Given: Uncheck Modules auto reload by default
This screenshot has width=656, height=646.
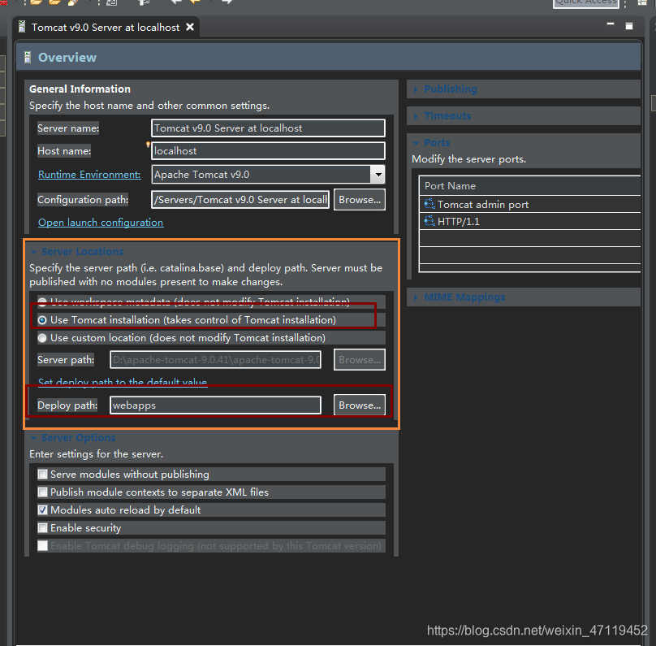Looking at the screenshot, I should [42, 510].
